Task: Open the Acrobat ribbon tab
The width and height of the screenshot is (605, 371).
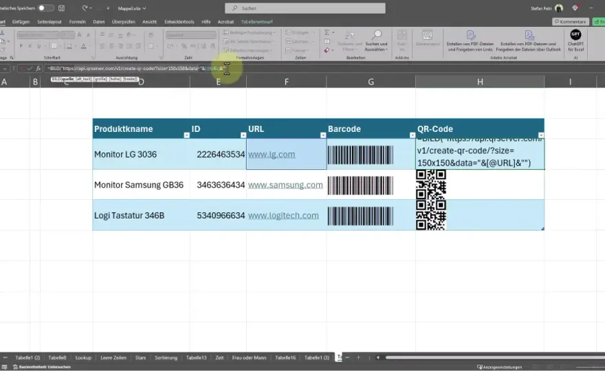Action: (225, 21)
